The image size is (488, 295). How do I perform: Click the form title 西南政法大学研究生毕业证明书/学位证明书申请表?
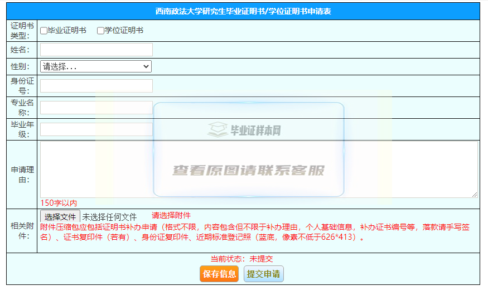click(243, 11)
